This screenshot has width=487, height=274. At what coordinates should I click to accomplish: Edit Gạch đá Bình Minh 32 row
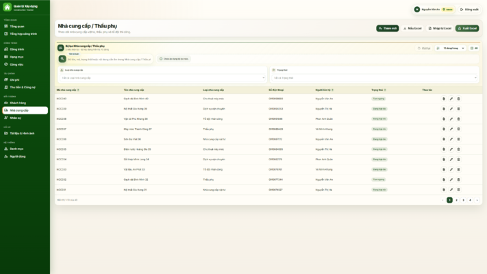451,179
